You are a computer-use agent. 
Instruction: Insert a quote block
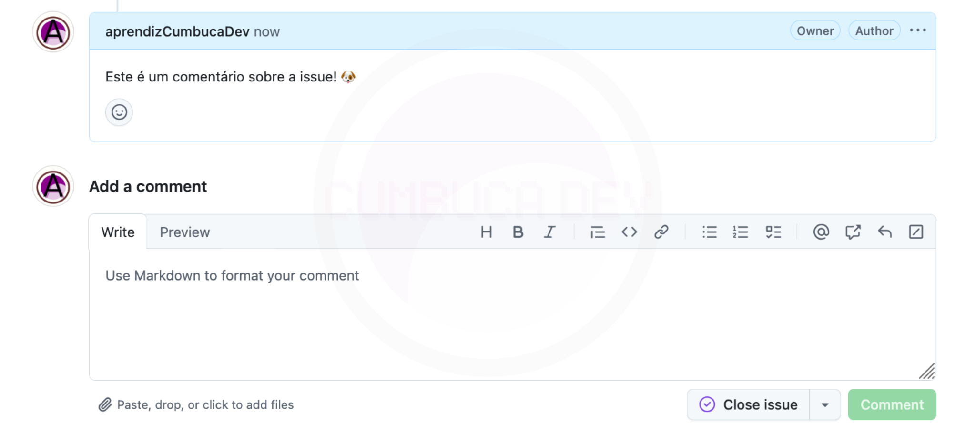click(597, 232)
